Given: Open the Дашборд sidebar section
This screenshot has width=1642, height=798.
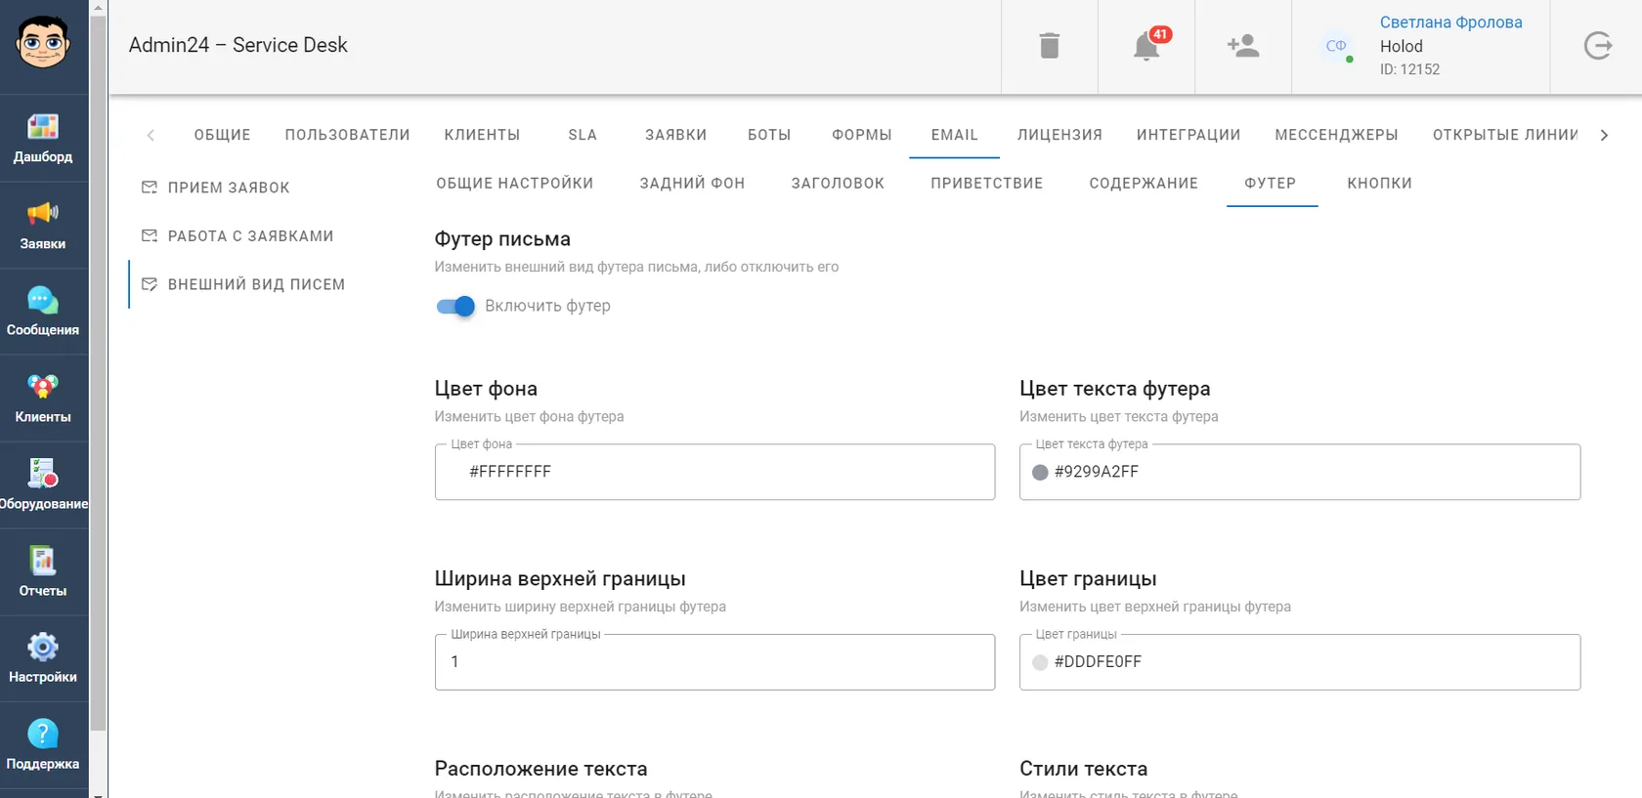Looking at the screenshot, I should click(43, 139).
